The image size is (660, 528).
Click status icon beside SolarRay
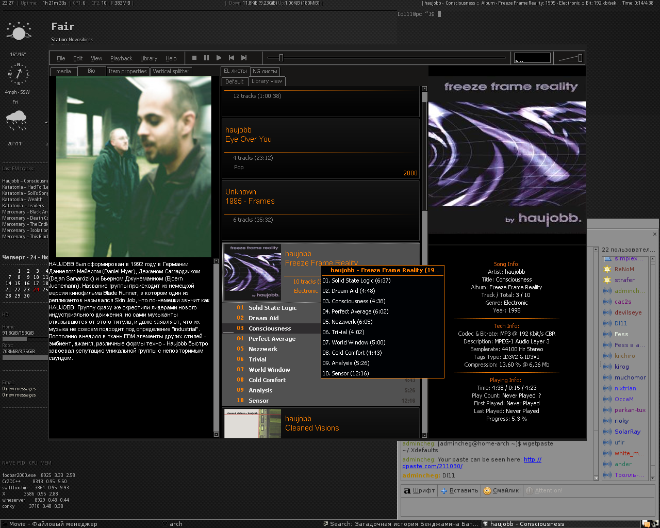(x=607, y=432)
